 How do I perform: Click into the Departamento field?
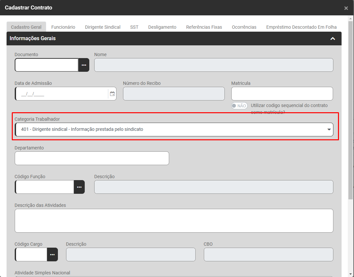tap(92, 158)
